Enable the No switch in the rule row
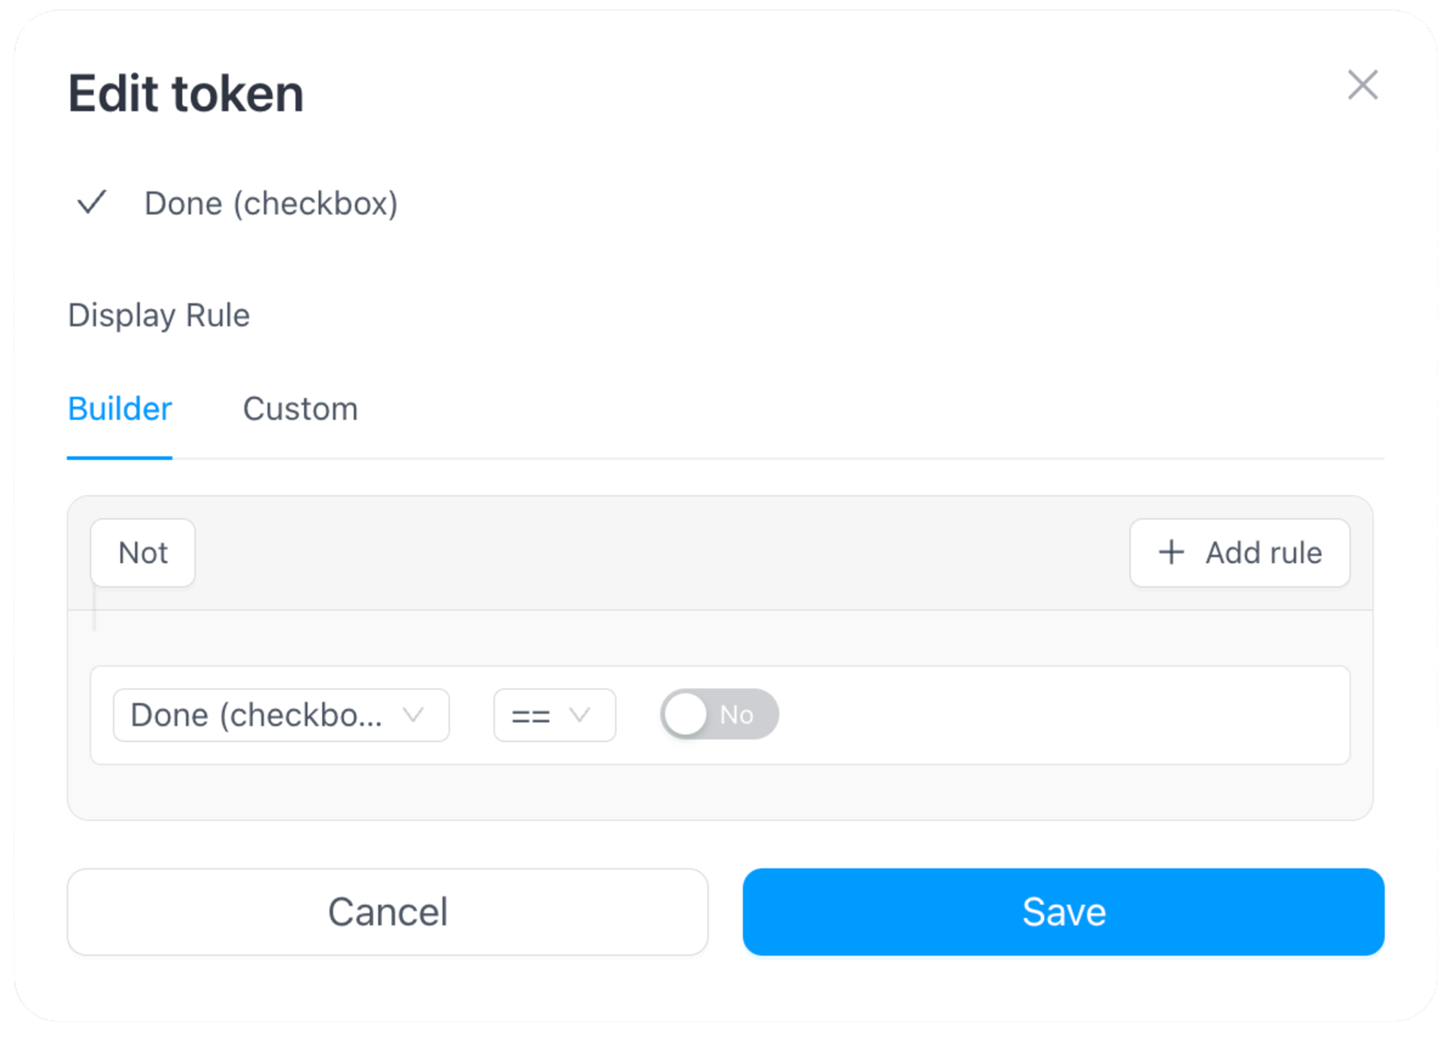The height and width of the screenshot is (1040, 1453). (x=720, y=714)
